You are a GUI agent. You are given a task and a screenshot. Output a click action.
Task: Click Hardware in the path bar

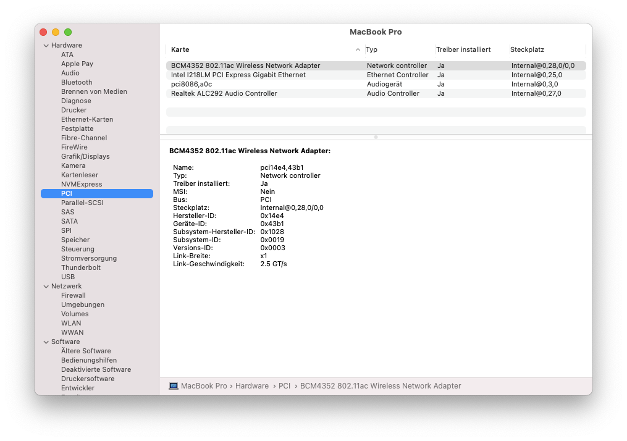pyautogui.click(x=252, y=386)
